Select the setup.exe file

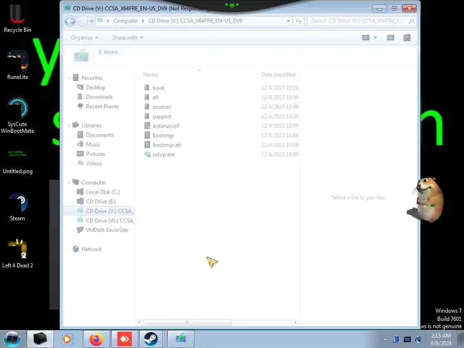pos(164,155)
